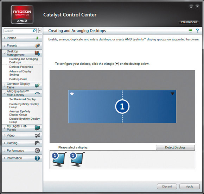Click the Information circle icon
Viewport: 204px width, 194px height.
click(37, 158)
